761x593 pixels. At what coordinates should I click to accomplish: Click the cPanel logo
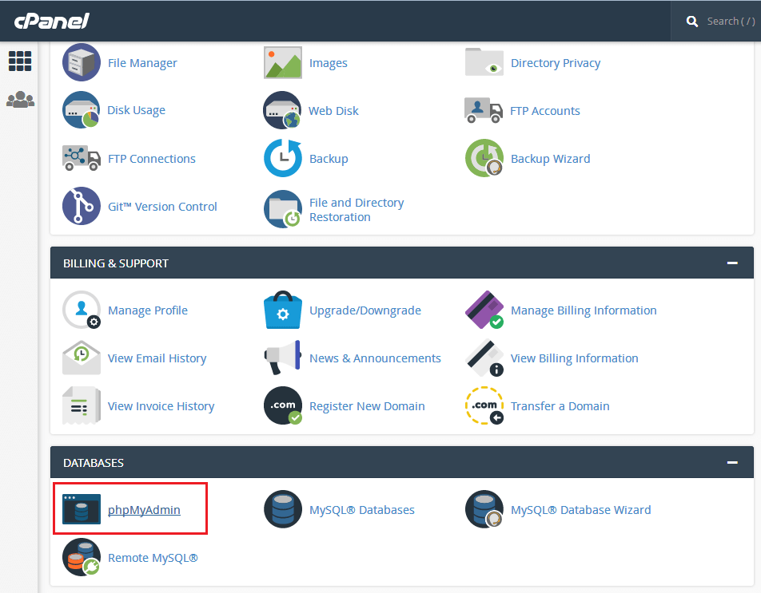pyautogui.click(x=51, y=21)
